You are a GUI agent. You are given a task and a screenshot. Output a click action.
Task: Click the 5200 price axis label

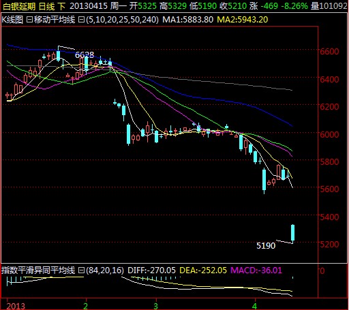click(329, 244)
